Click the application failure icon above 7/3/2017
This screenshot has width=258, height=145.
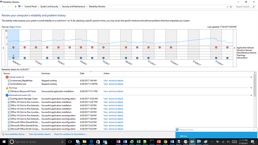click(58, 47)
